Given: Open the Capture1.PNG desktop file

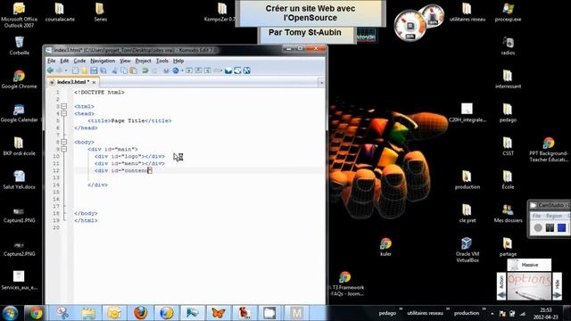Looking at the screenshot, I should (x=19, y=215).
